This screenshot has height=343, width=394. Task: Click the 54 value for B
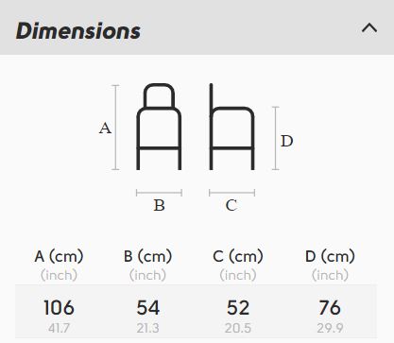click(147, 307)
